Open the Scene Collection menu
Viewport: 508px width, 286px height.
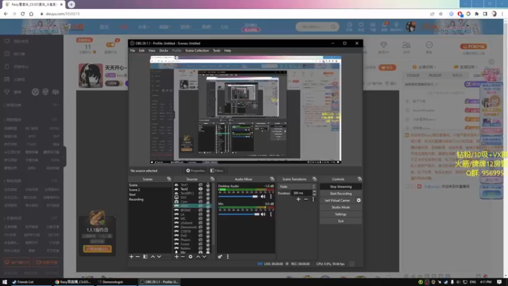[x=197, y=51]
